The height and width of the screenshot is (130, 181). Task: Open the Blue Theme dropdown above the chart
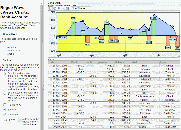click(x=81, y=8)
